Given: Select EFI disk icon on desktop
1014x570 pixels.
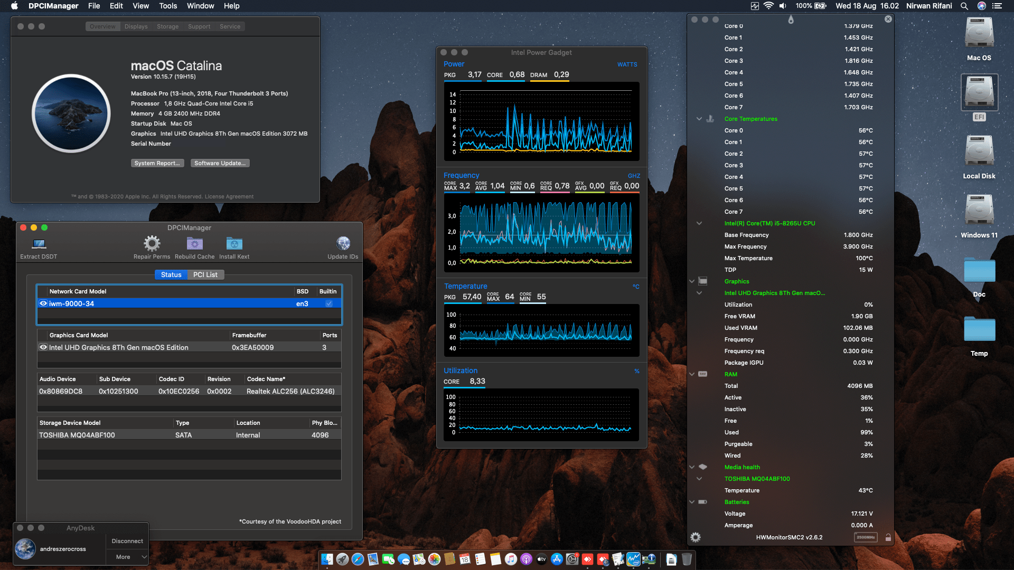Looking at the screenshot, I should click(x=979, y=92).
